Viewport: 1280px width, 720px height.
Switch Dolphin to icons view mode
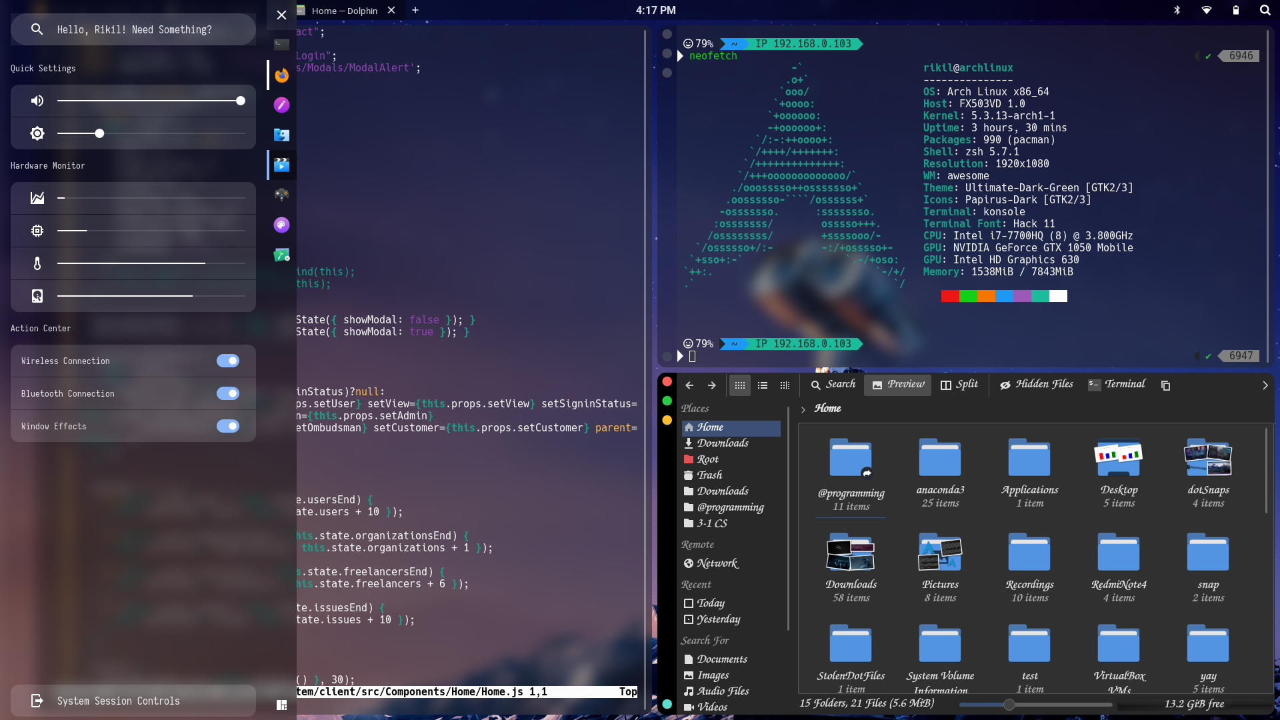[x=740, y=385]
